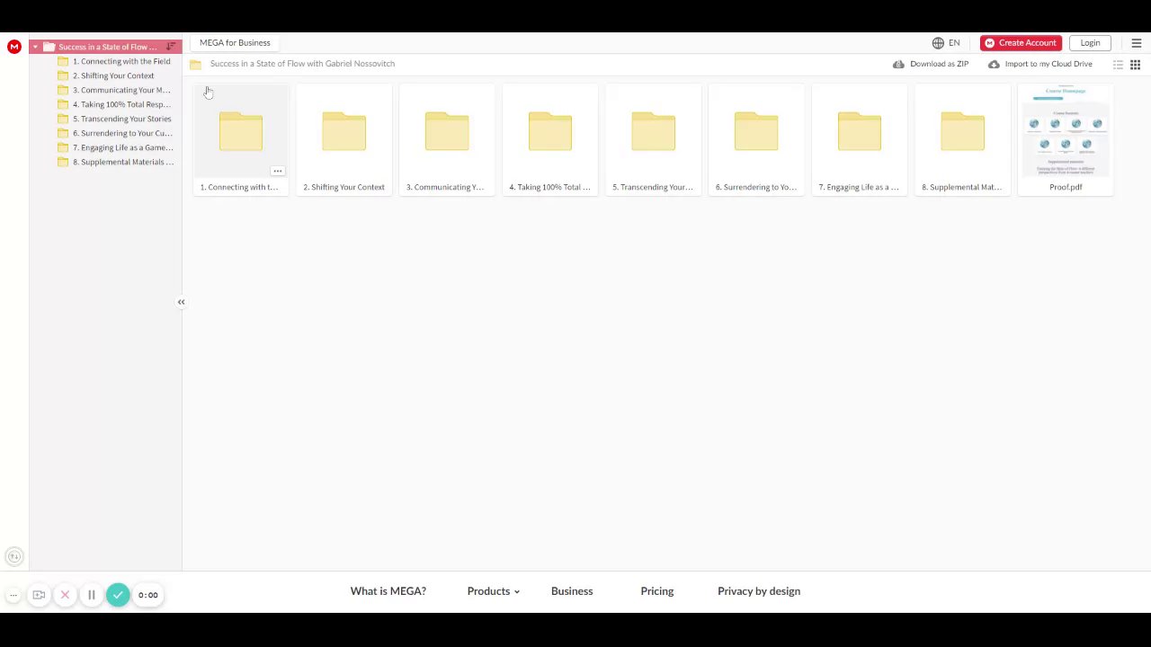The height and width of the screenshot is (647, 1151).
Task: Click the breadcrumb folder icon
Action: pos(195,64)
